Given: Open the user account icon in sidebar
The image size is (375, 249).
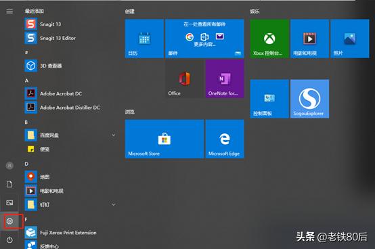Looking at the screenshot, I should point(9,166).
